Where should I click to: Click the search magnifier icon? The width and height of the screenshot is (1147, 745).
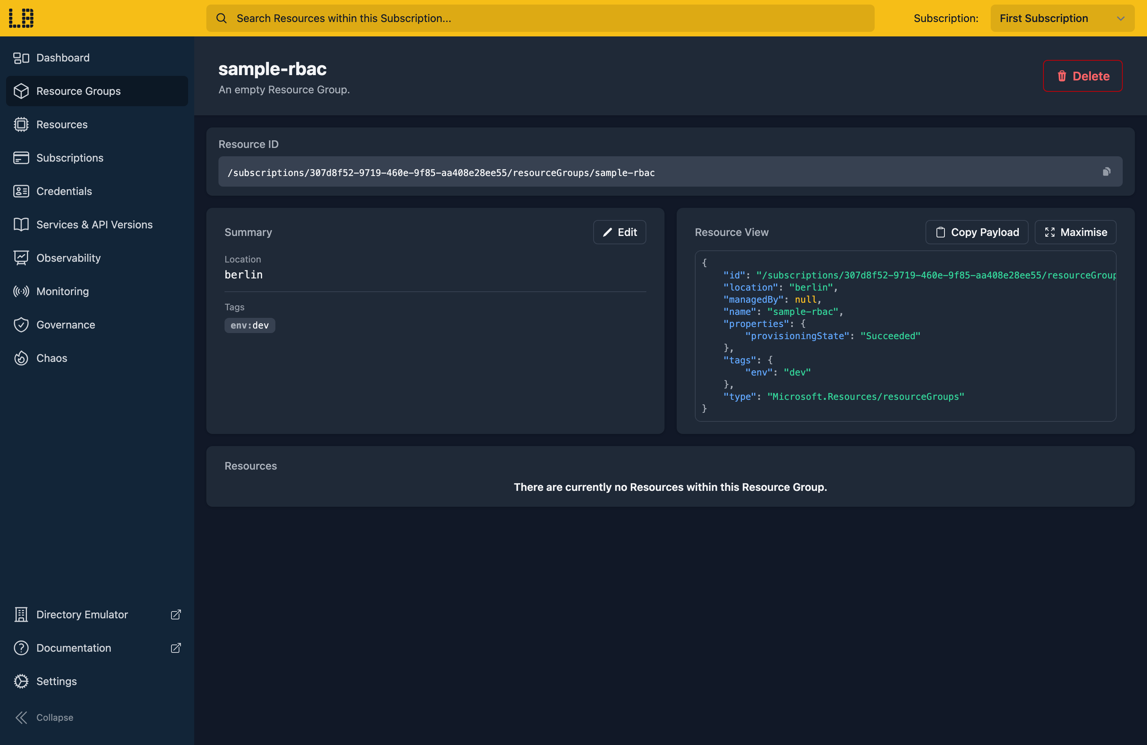[x=221, y=18]
